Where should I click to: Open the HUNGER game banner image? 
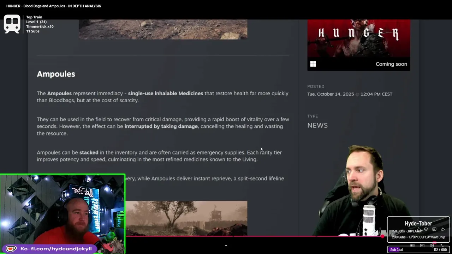point(359,38)
